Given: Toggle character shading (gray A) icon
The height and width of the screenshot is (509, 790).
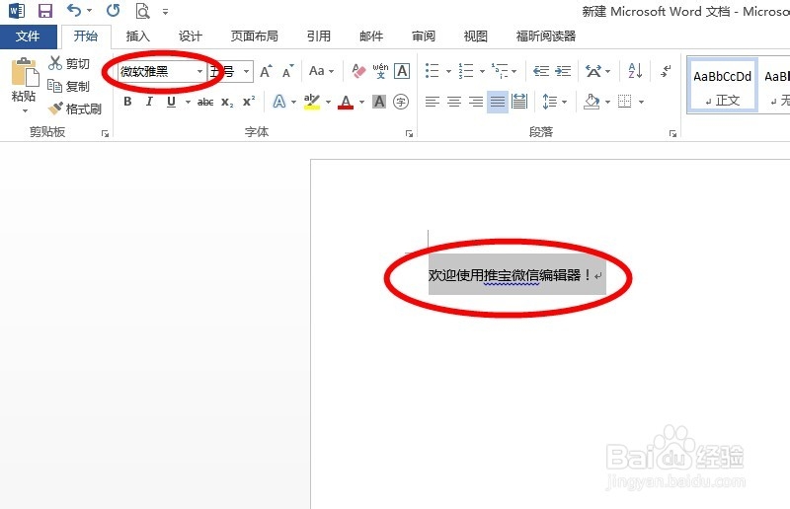Looking at the screenshot, I should [x=379, y=103].
